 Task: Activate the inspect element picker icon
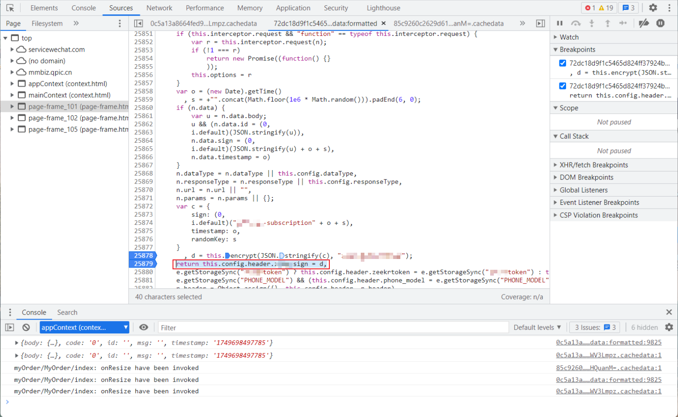point(10,8)
